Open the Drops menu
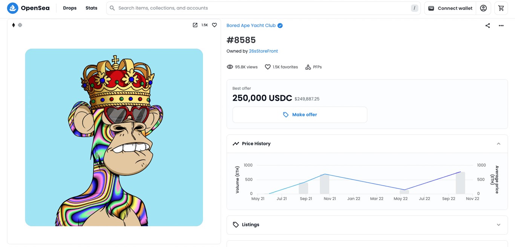The image size is (515, 247). [70, 8]
